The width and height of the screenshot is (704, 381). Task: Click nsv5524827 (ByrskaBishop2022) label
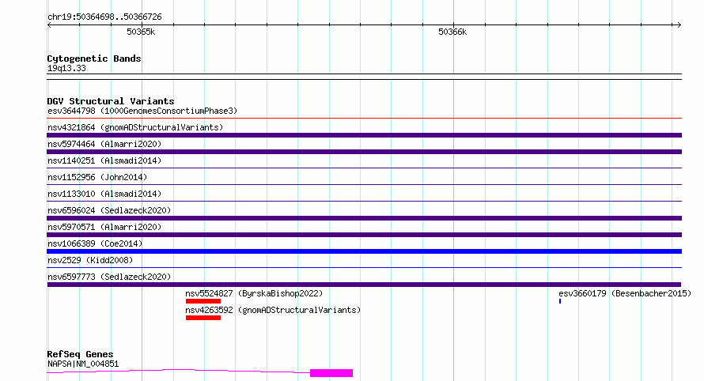(254, 293)
